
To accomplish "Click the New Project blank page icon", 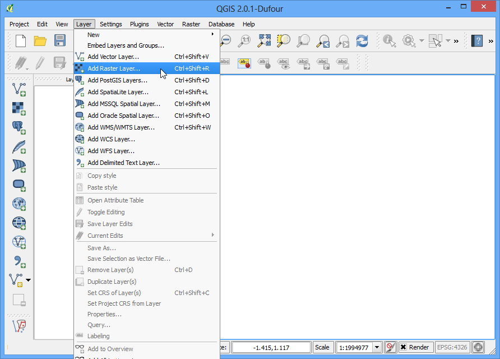I will coord(21,41).
